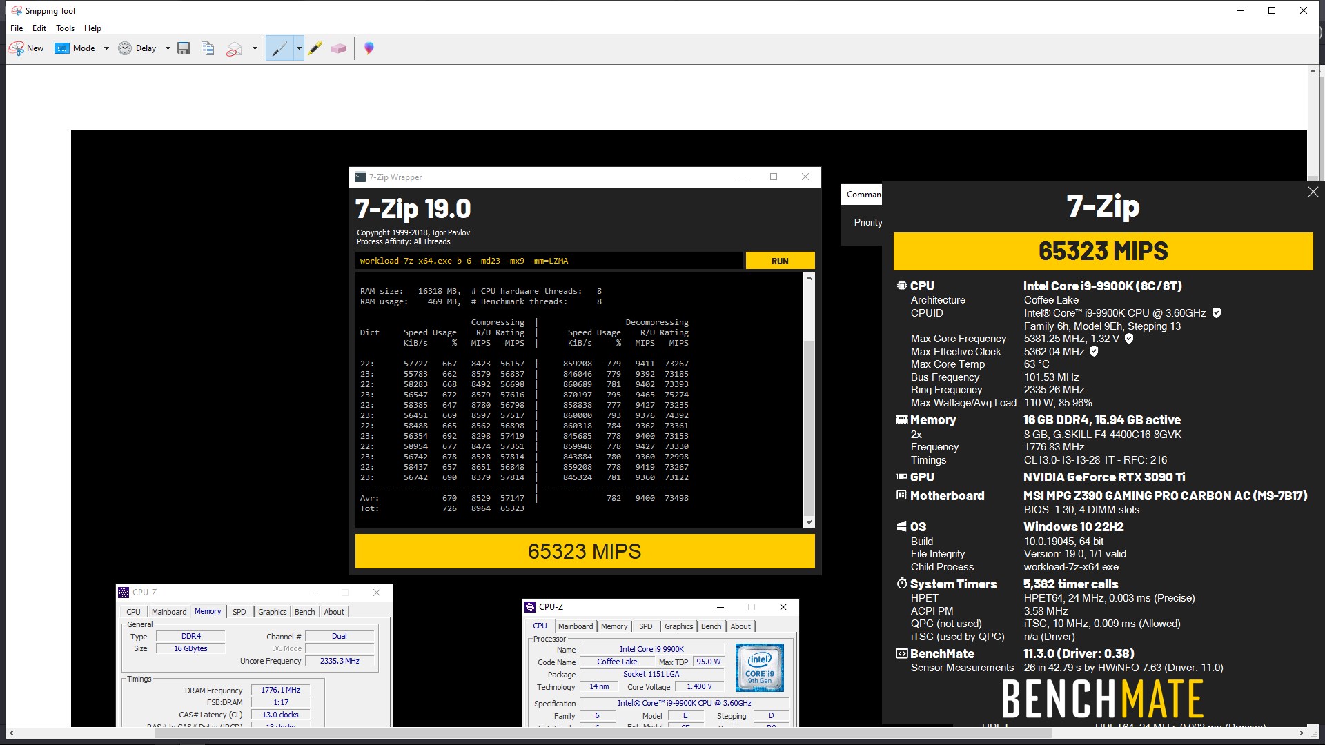This screenshot has height=745, width=1325.
Task: Send snip via email icon
Action: pyautogui.click(x=235, y=48)
